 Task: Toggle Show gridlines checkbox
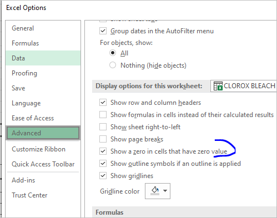[x=103, y=176]
